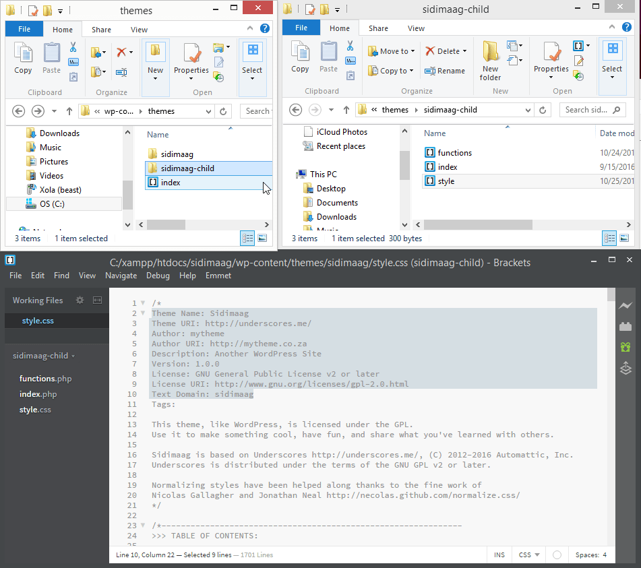Image resolution: width=641 pixels, height=568 pixels.
Task: Select style.css in Working Files
Action: pos(38,321)
